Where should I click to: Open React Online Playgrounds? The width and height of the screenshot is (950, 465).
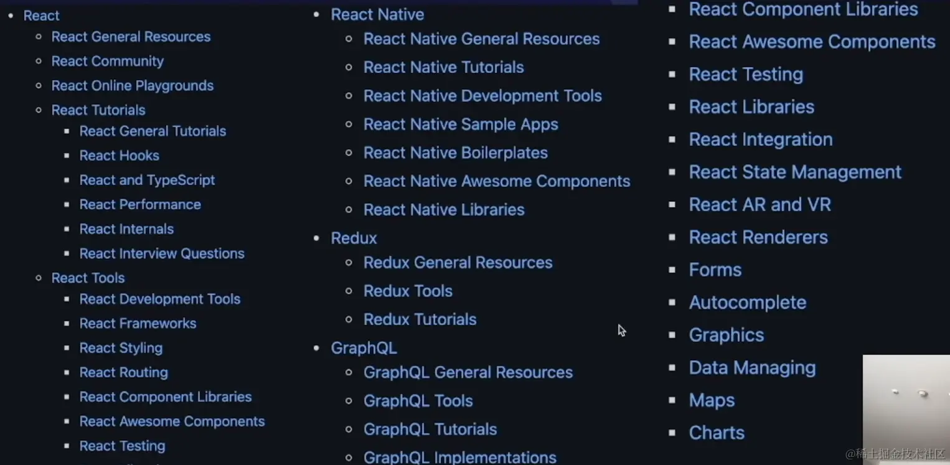click(x=132, y=85)
